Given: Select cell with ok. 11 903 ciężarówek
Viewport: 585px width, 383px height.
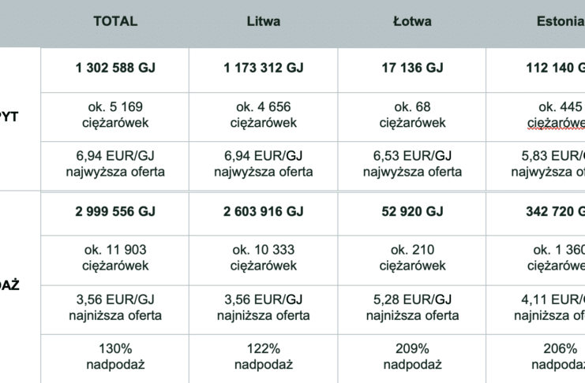Looking at the screenshot, I should point(115,260).
